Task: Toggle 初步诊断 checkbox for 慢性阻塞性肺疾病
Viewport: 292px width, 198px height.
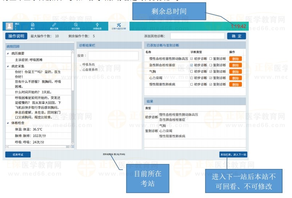Action: [x=192, y=84]
